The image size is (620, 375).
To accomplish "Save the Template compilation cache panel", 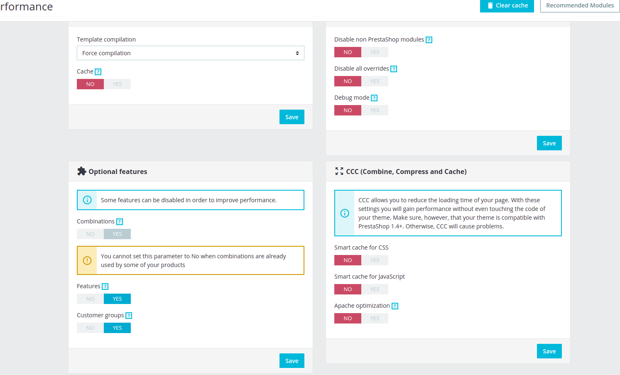I will coord(292,117).
